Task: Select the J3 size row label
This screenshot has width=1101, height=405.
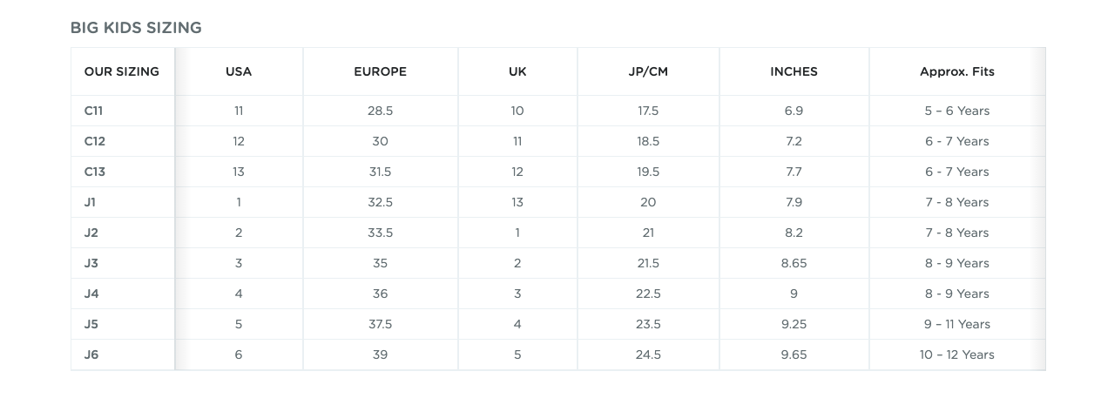Action: (91, 263)
